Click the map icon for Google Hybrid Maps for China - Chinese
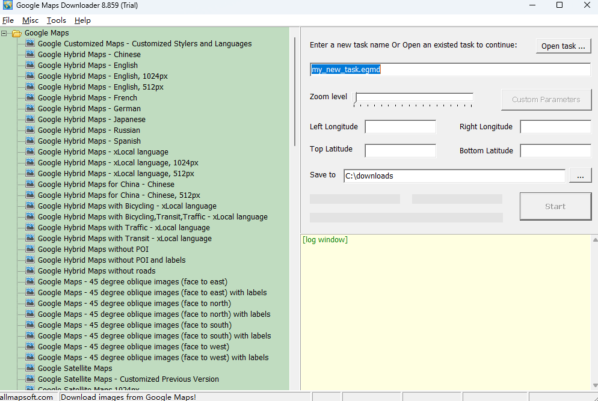Image resolution: width=598 pixels, height=401 pixels. coord(29,184)
